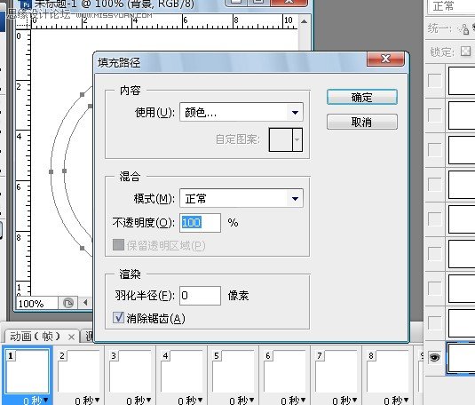Select thumbnail of layer with eye icon
This screenshot has width=475, height=405.
462,358
